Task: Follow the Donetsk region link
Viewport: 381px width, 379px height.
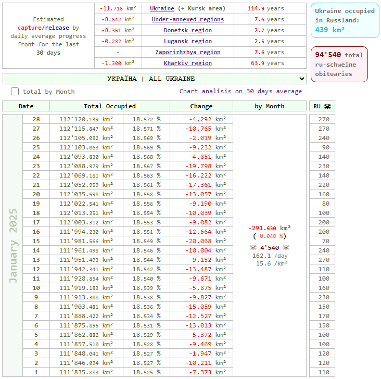Action: tap(187, 30)
